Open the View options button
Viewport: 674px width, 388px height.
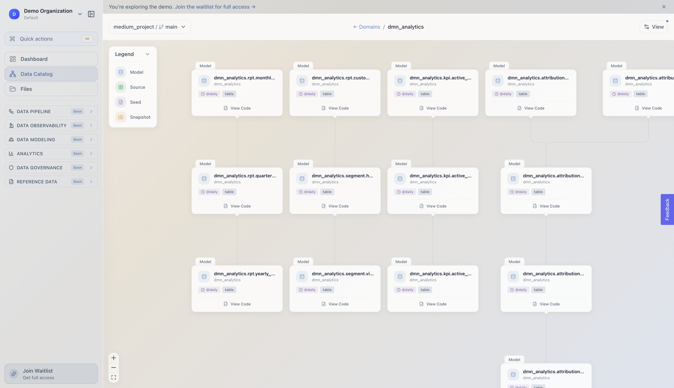(x=654, y=27)
